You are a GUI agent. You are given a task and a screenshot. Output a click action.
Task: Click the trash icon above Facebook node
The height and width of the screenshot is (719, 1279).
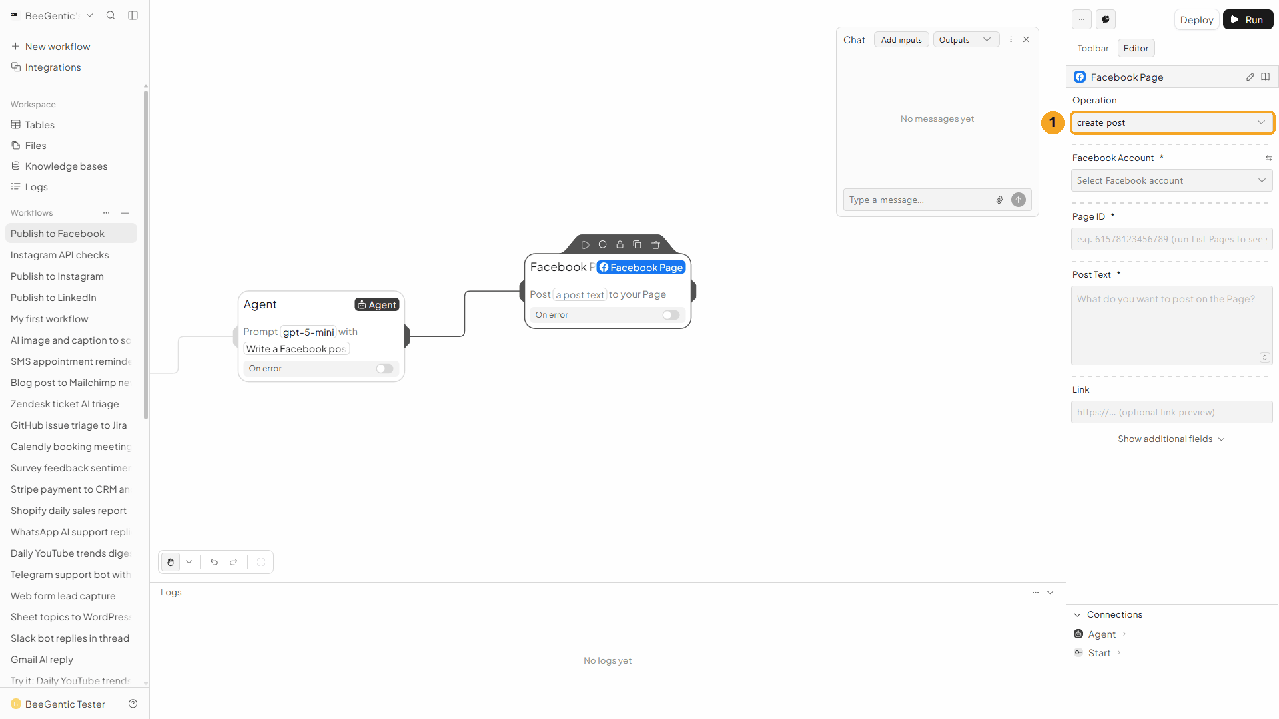655,245
